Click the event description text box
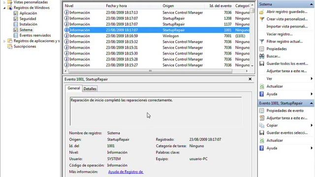Image resolution: width=315 pixels, height=177 pixels. [x=156, y=111]
